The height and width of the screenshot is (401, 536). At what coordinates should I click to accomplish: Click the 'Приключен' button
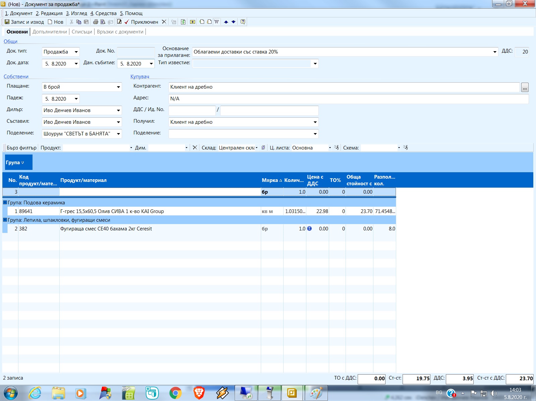click(141, 22)
